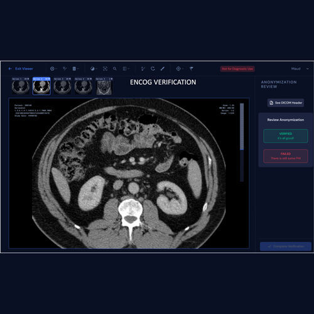The height and width of the screenshot is (314, 314).
Task: Open the viewport layout icon
Action: pos(125,68)
